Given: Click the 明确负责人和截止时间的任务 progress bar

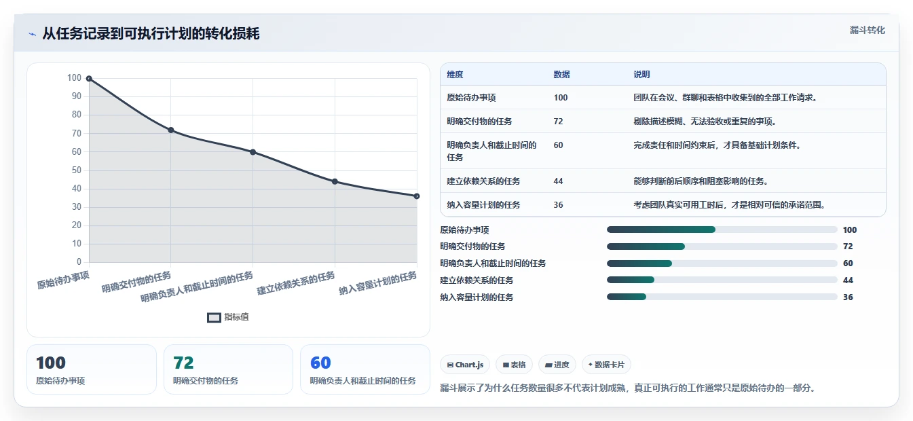Looking at the screenshot, I should point(722,263).
